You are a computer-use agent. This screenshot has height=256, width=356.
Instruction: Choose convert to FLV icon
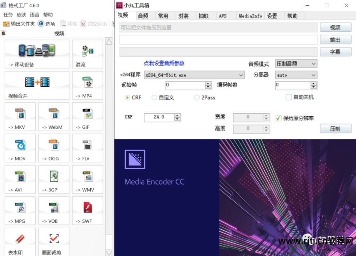(87, 148)
